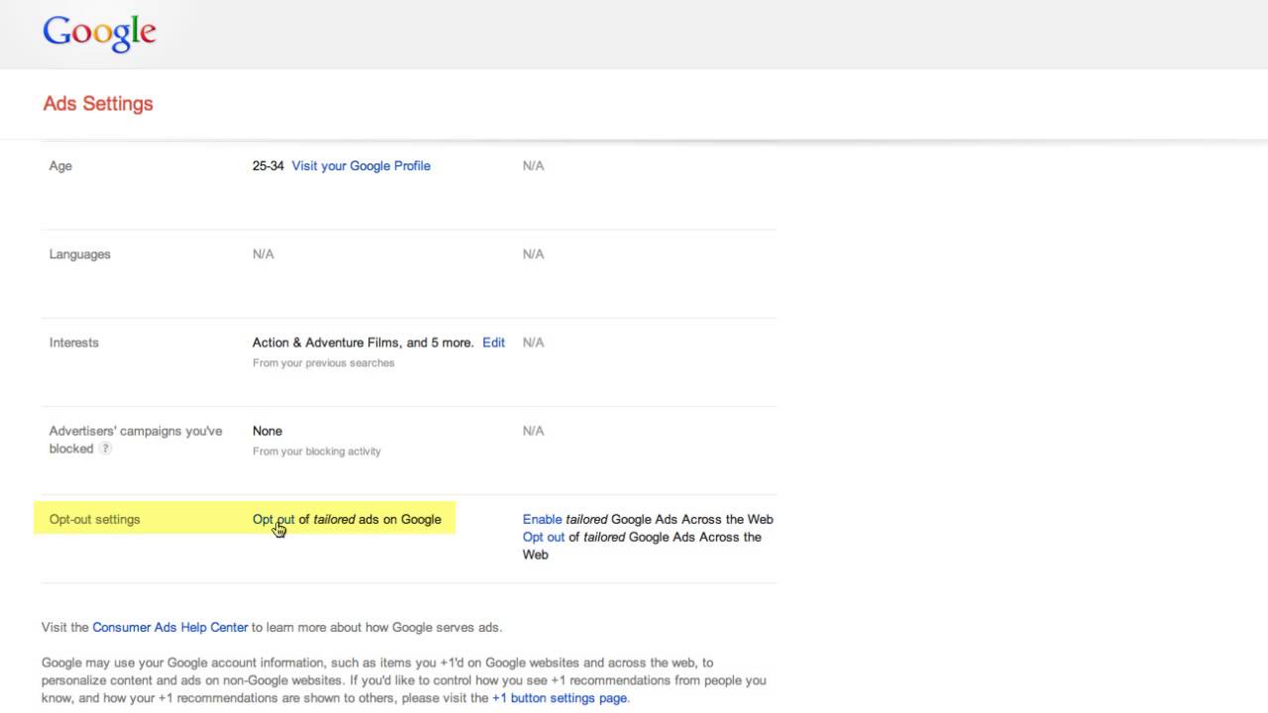Image resolution: width=1268 pixels, height=713 pixels.
Task: Click the 25-34 age range value
Action: click(x=268, y=165)
